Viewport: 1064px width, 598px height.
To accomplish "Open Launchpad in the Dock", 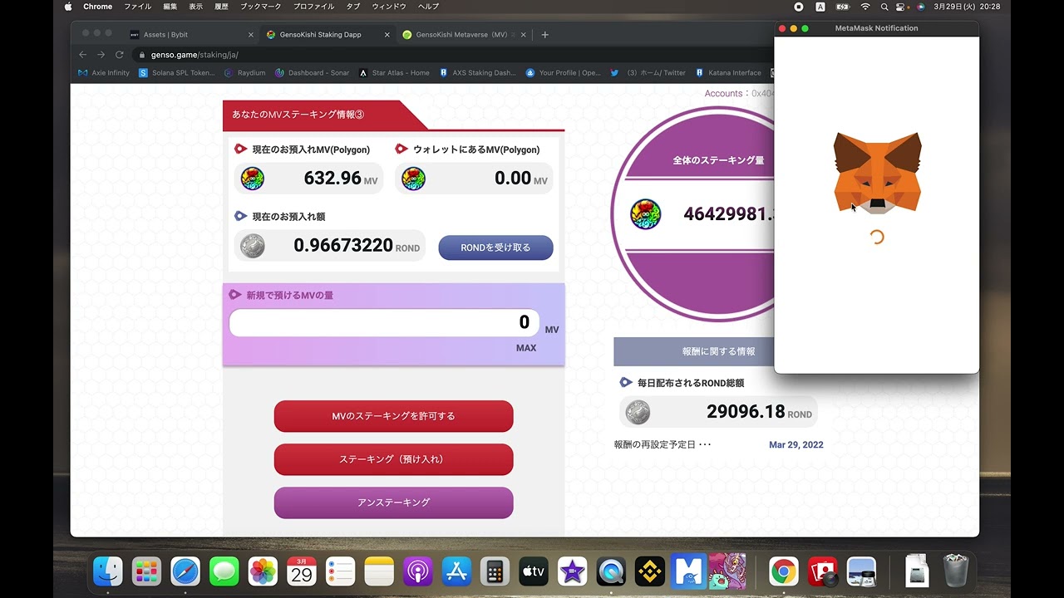I will point(147,571).
